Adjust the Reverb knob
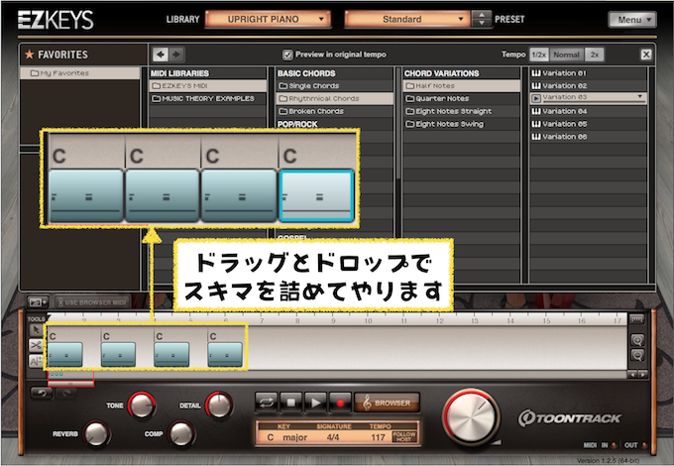The width and height of the screenshot is (674, 466). click(x=97, y=433)
